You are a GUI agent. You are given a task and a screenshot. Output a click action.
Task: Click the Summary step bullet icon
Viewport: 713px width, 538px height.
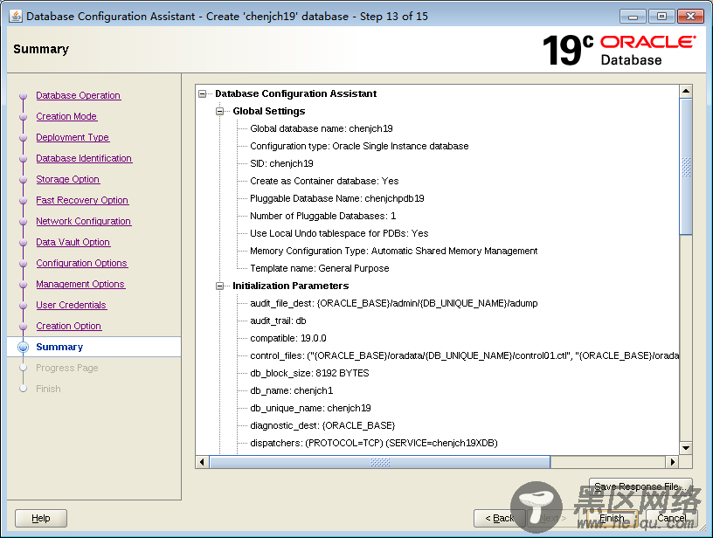[x=24, y=347]
